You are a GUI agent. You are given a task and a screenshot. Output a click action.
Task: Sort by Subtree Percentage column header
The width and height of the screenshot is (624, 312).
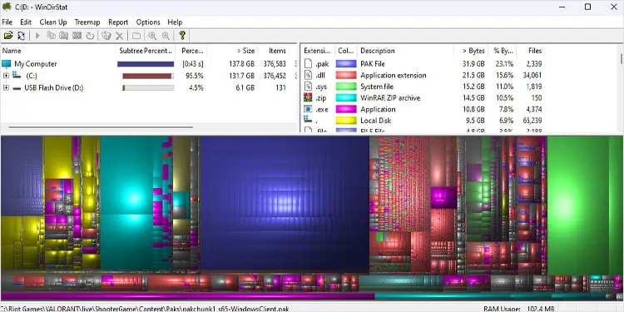[x=146, y=51]
